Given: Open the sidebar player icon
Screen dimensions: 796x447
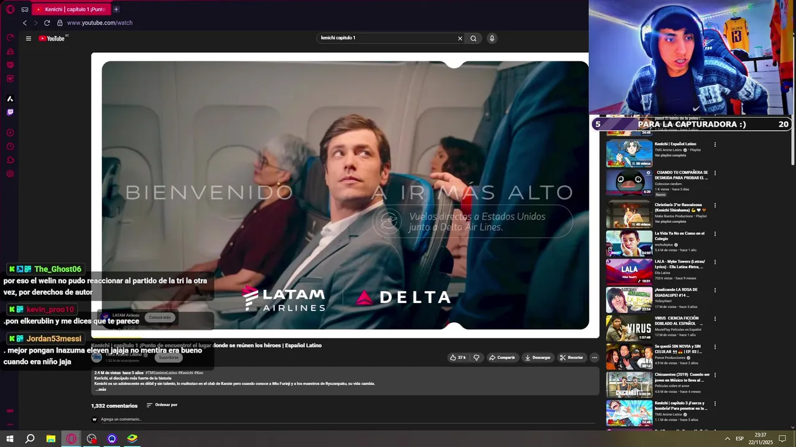Looking at the screenshot, I should point(10,133).
